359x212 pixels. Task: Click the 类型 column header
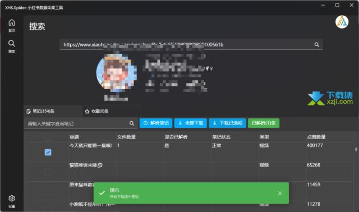(x=264, y=137)
